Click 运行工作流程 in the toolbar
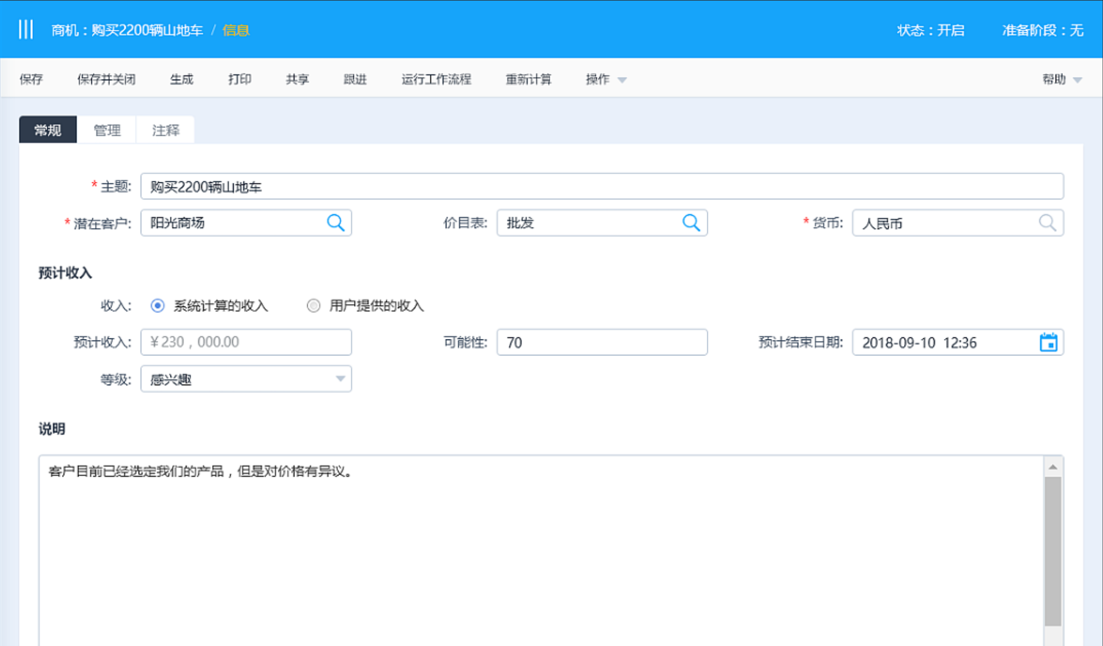This screenshot has height=646, width=1103. click(436, 80)
